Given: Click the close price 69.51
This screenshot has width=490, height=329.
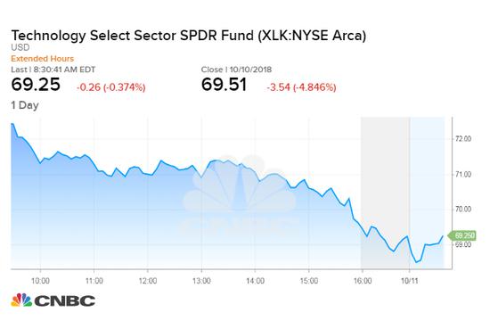Looking at the screenshot, I should pos(224,85).
